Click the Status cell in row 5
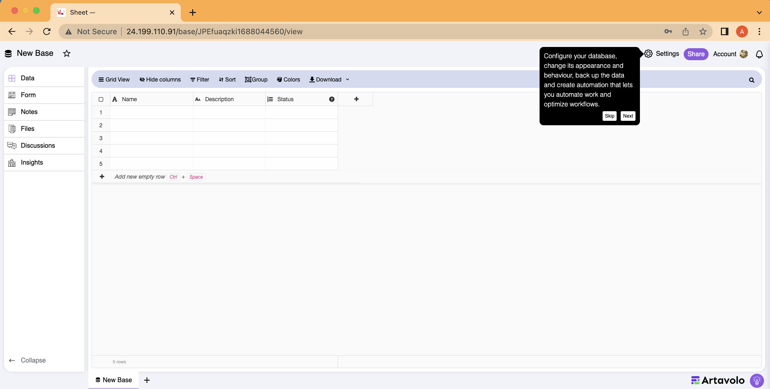Screen dimensions: 770x389 301,164
